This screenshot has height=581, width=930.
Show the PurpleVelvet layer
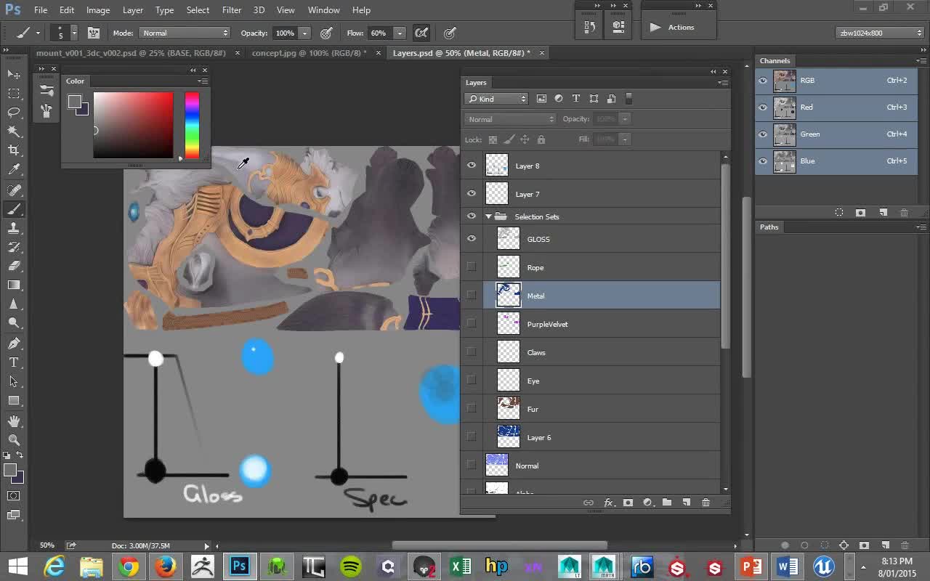[472, 324]
